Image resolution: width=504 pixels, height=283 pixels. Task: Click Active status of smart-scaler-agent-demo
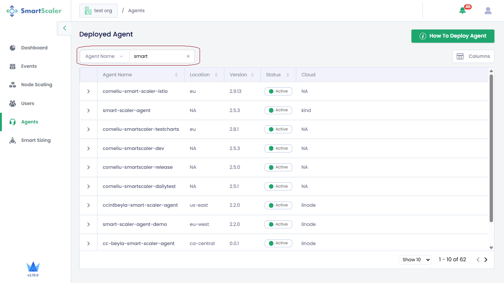(278, 224)
